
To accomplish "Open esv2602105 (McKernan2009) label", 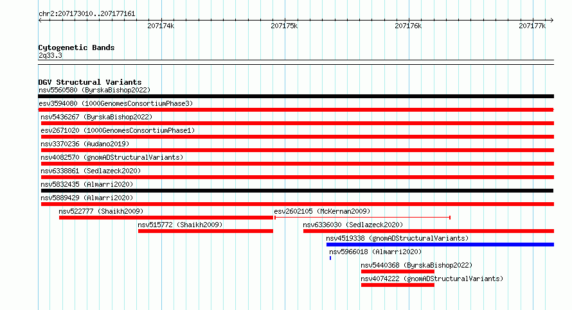I will pyautogui.click(x=322, y=211).
